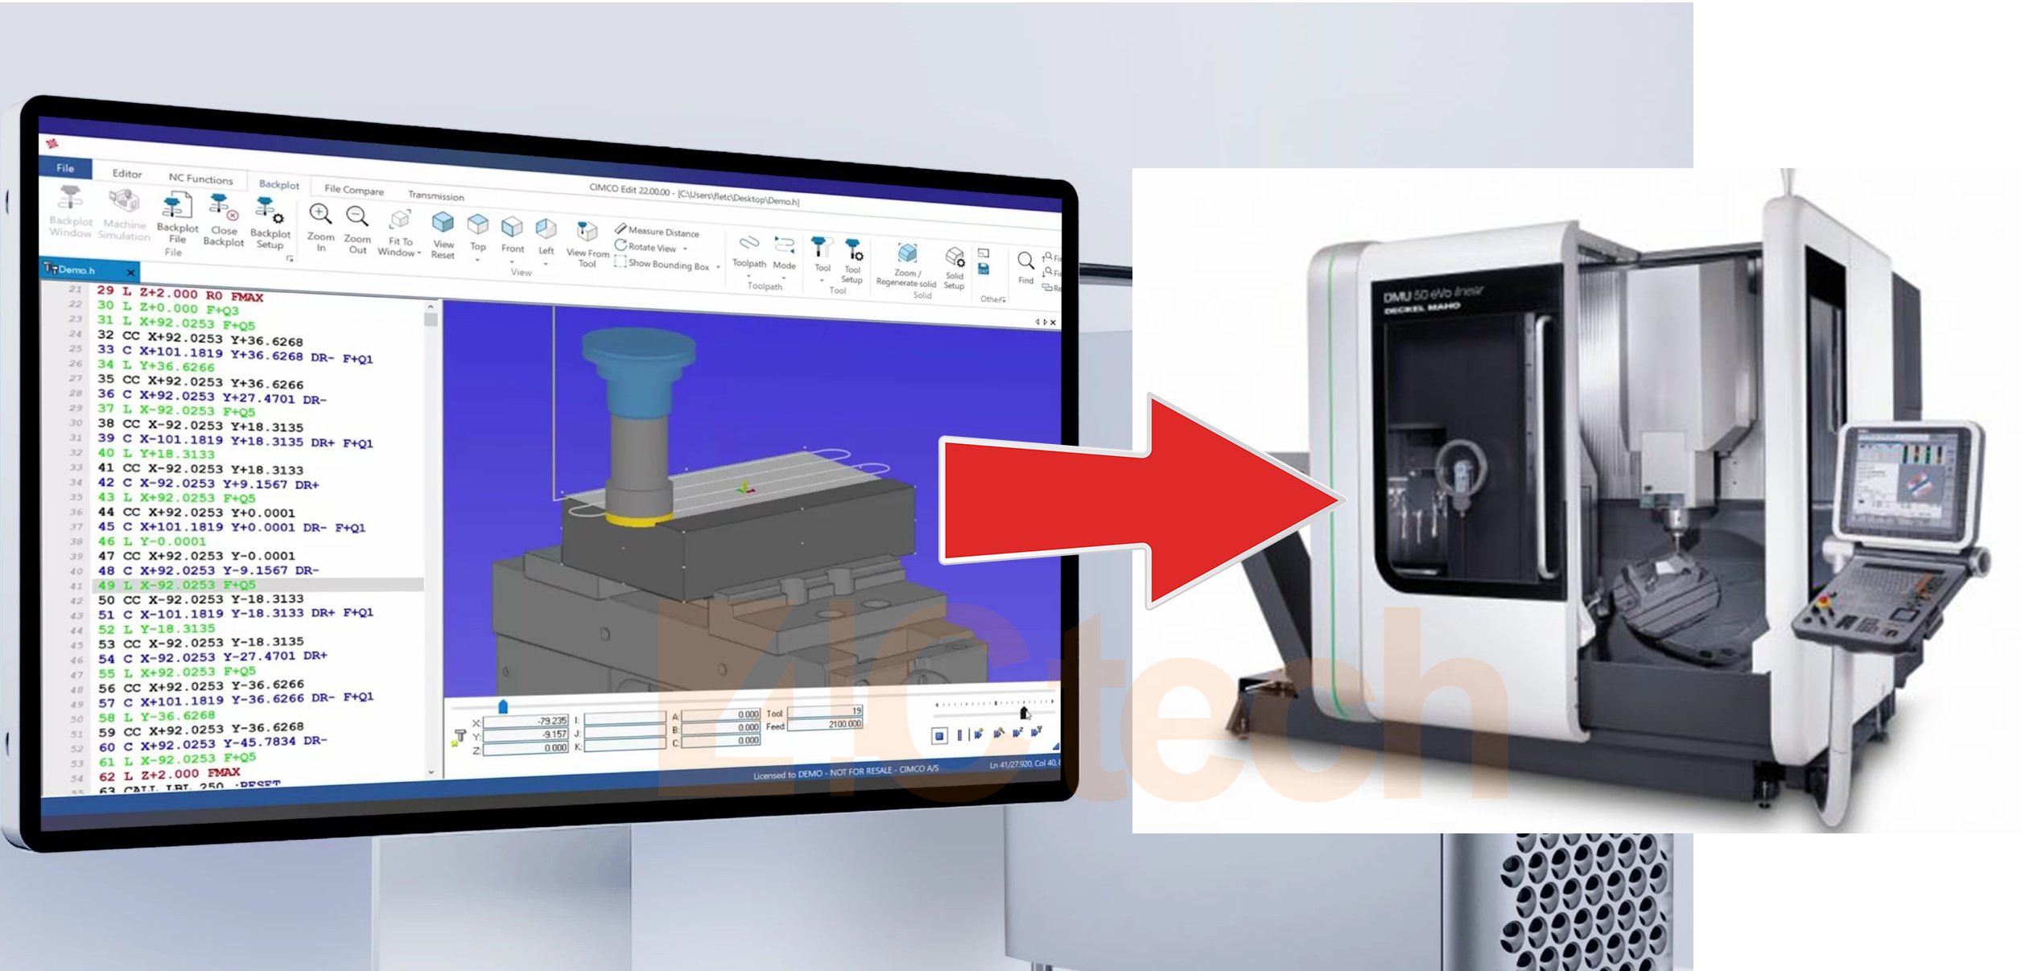Expand the Top view dropdown

point(477,260)
